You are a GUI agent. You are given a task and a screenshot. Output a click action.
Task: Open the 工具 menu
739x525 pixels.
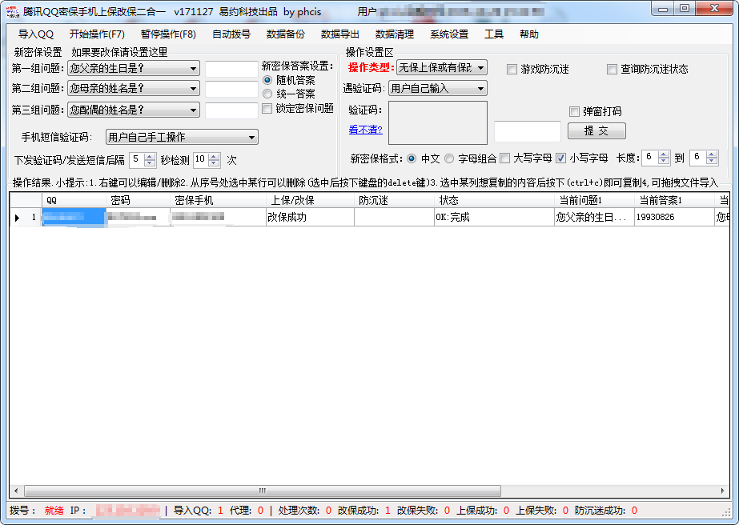(494, 34)
